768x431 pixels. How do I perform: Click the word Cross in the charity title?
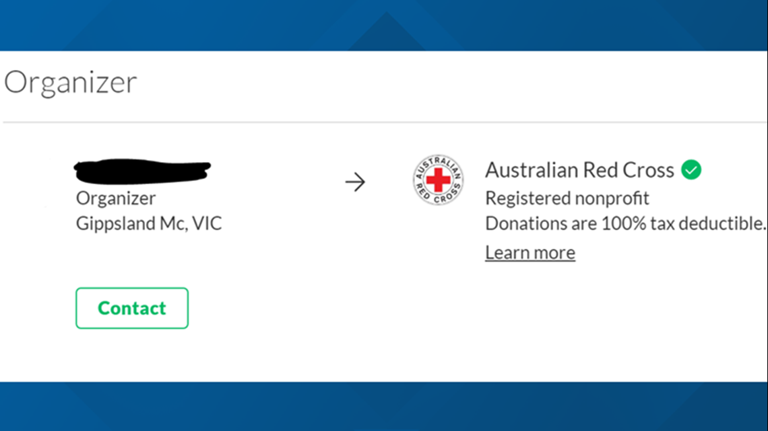648,170
